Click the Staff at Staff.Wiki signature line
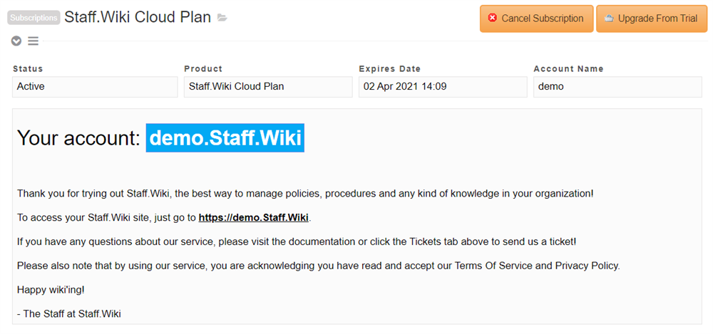 (69, 313)
